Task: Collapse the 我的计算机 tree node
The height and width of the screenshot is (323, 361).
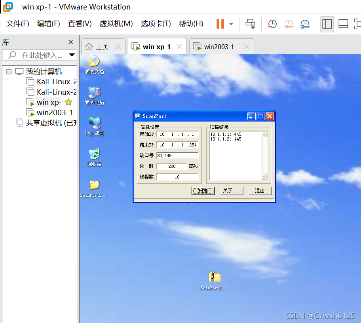Action: click(x=9, y=72)
